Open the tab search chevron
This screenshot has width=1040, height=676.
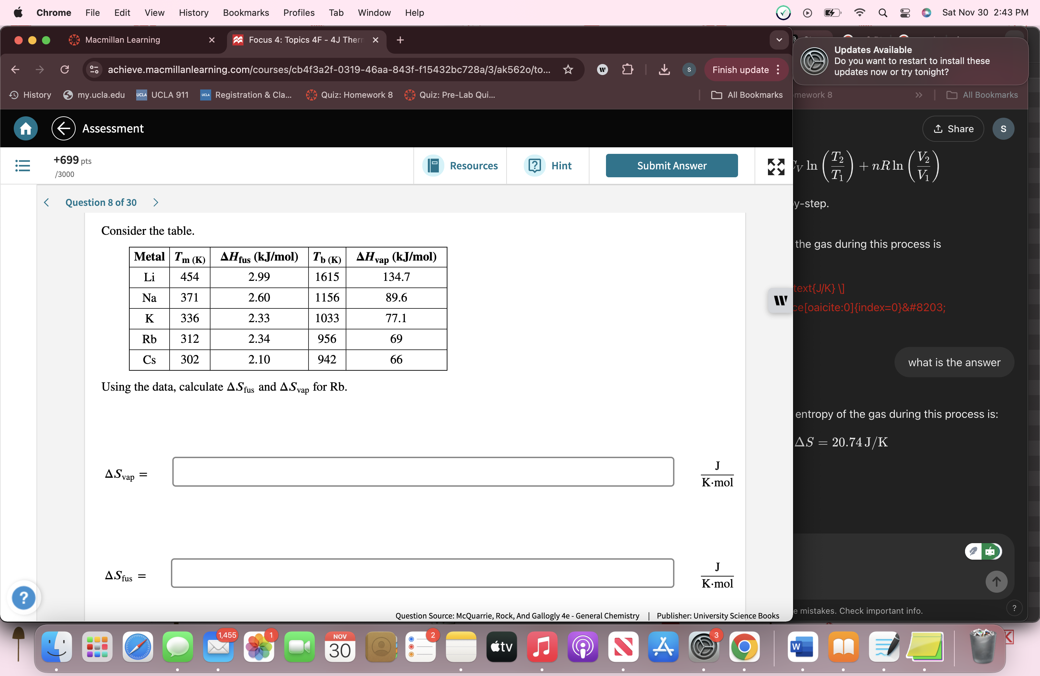click(779, 40)
